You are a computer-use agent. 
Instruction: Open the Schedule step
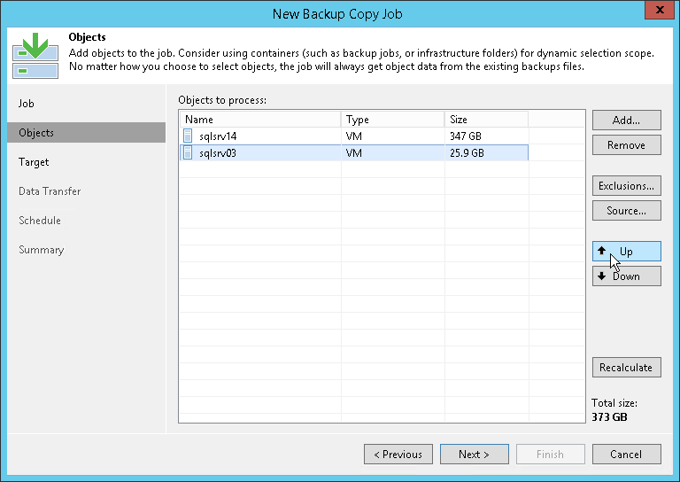pyautogui.click(x=40, y=221)
